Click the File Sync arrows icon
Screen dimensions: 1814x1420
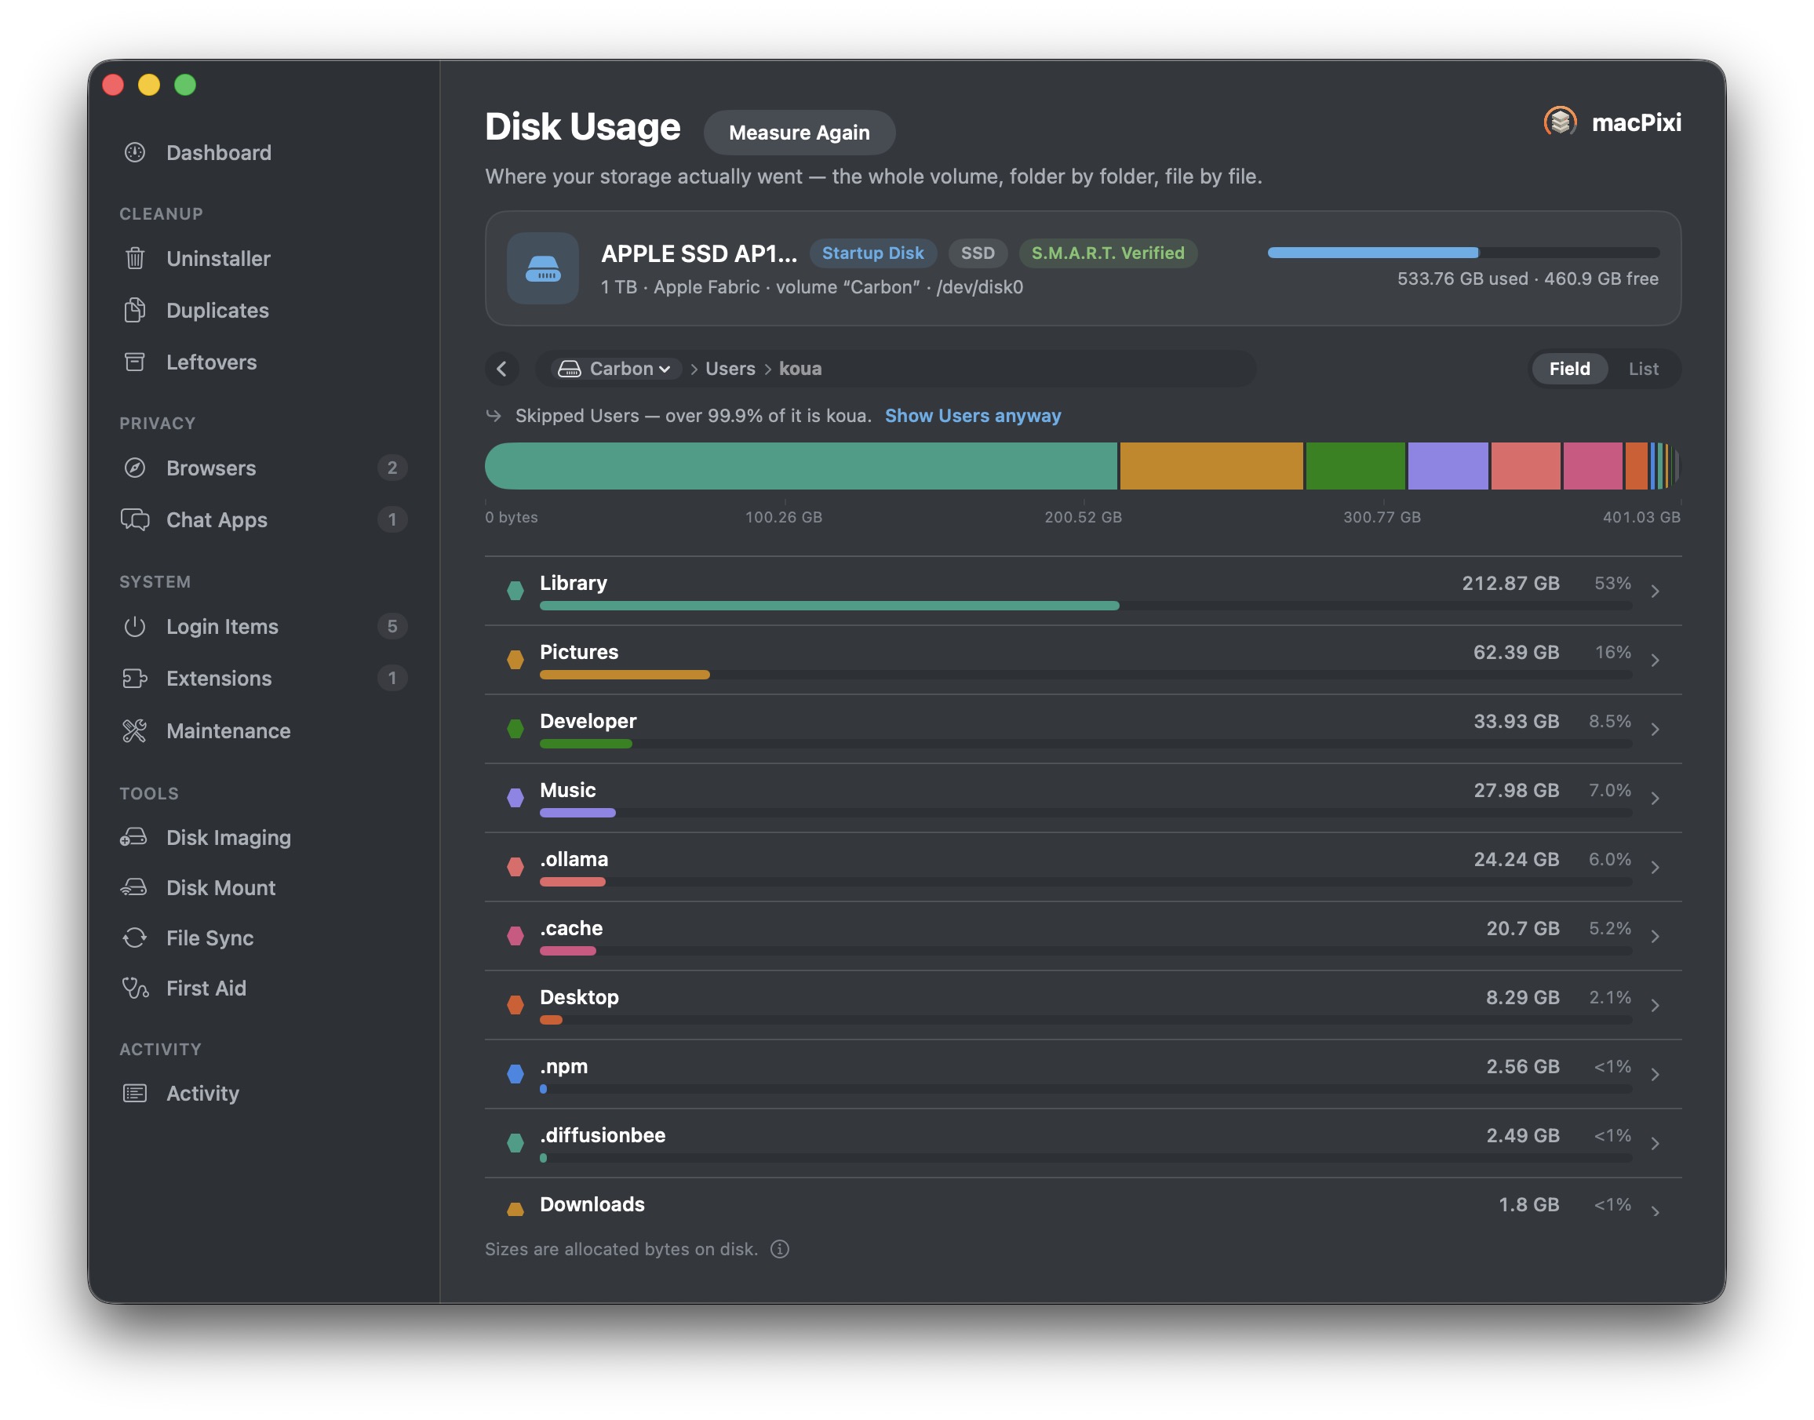[135, 938]
